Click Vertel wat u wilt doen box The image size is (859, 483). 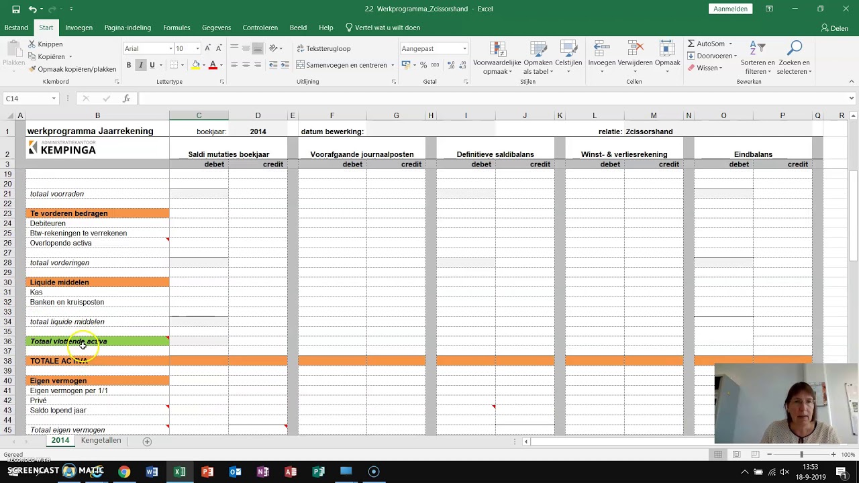[x=383, y=28]
